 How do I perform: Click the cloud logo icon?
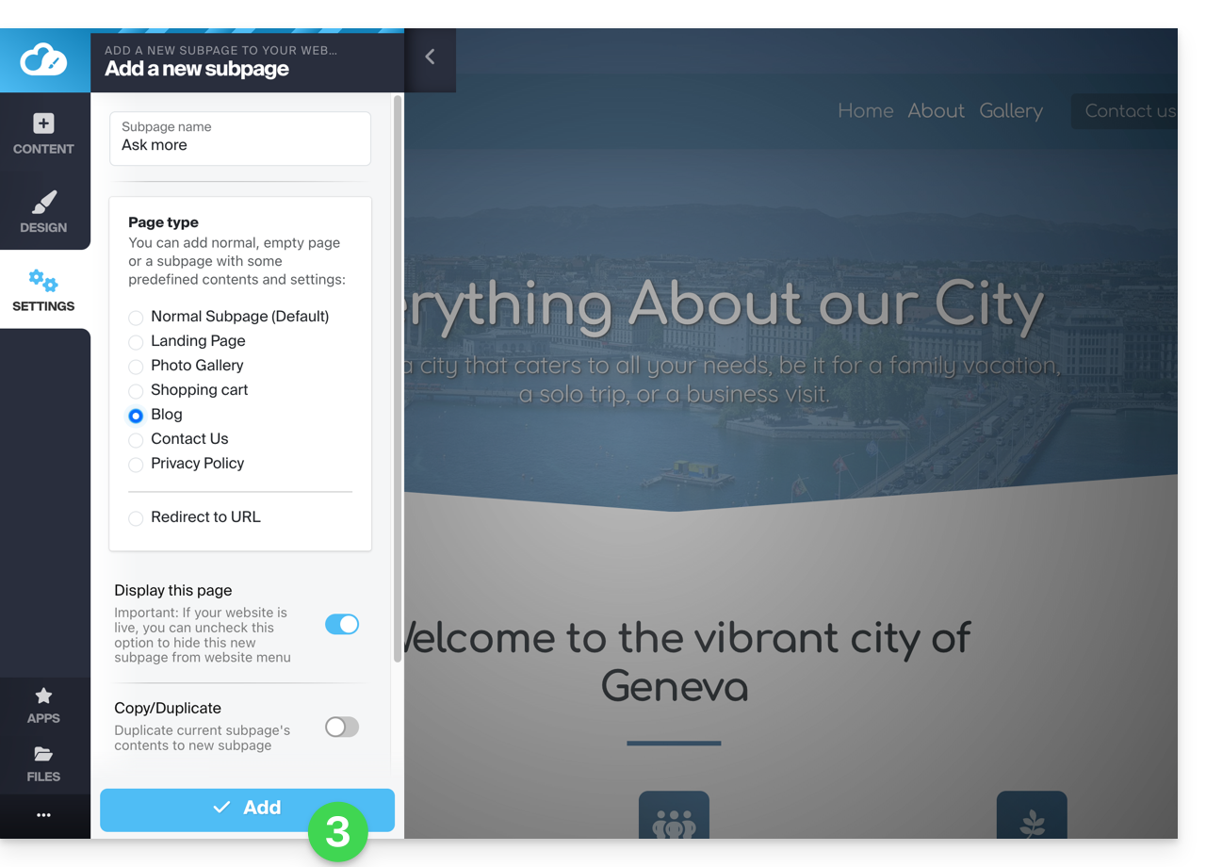[x=43, y=60]
